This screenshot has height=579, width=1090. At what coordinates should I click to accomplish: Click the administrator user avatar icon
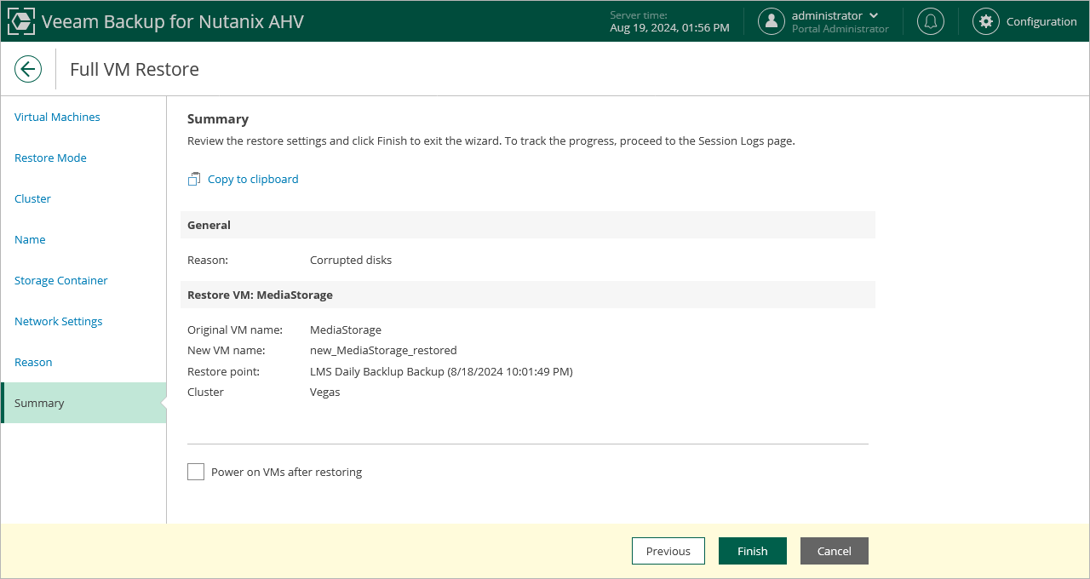point(772,21)
